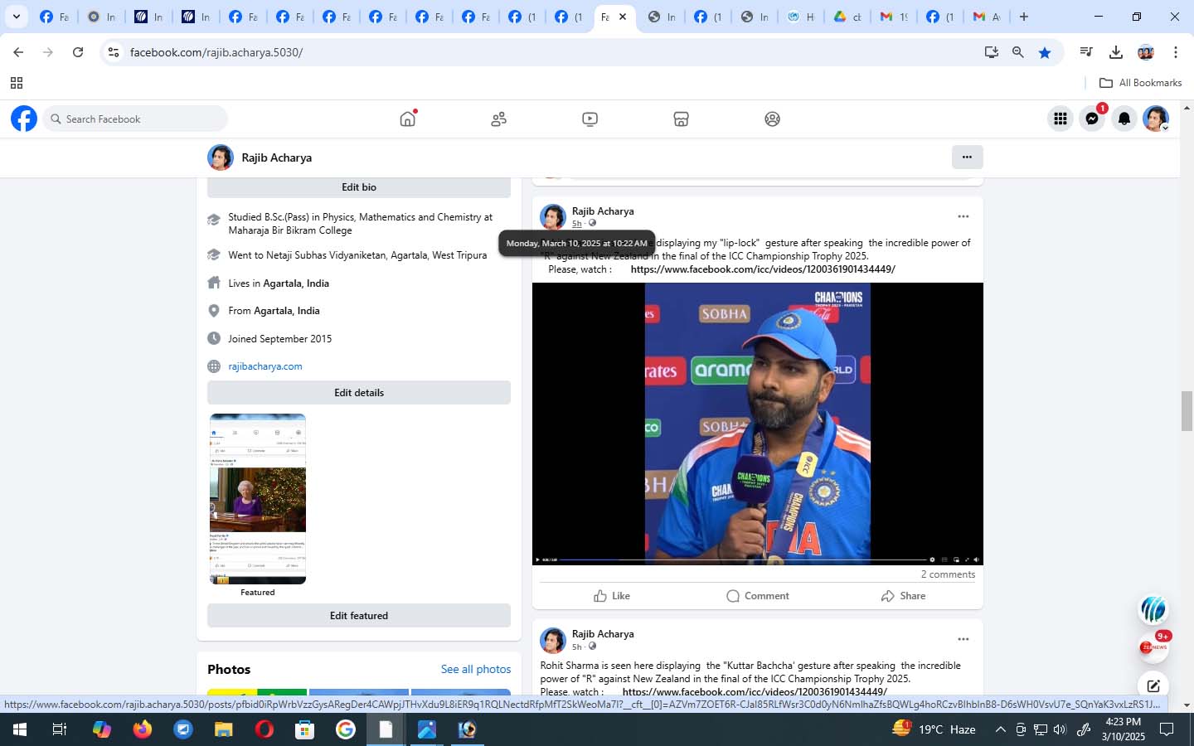Open the rajibacharya.com website link
The image size is (1194, 746).
pos(265,366)
